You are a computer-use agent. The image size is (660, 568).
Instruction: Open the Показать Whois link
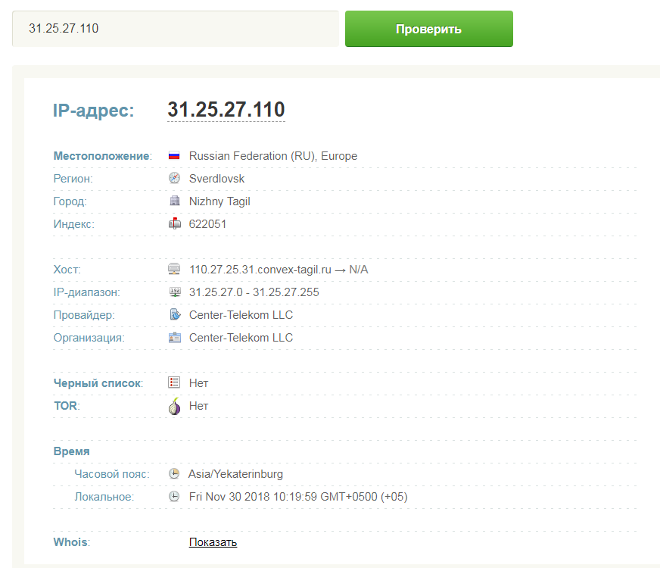pyautogui.click(x=213, y=542)
